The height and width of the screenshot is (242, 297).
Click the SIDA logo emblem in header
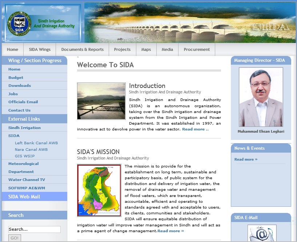tap(19, 24)
